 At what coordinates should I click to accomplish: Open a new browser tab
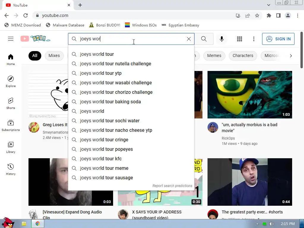pyautogui.click(x=80, y=5)
